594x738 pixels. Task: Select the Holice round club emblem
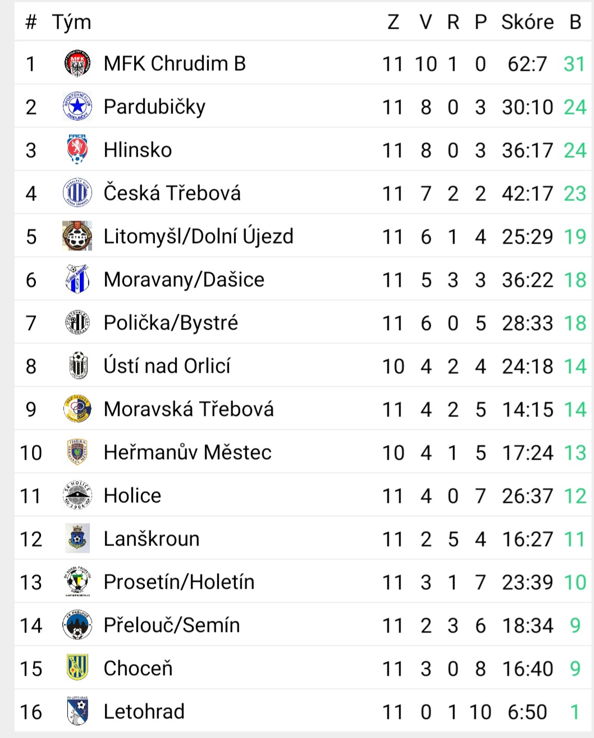click(77, 496)
